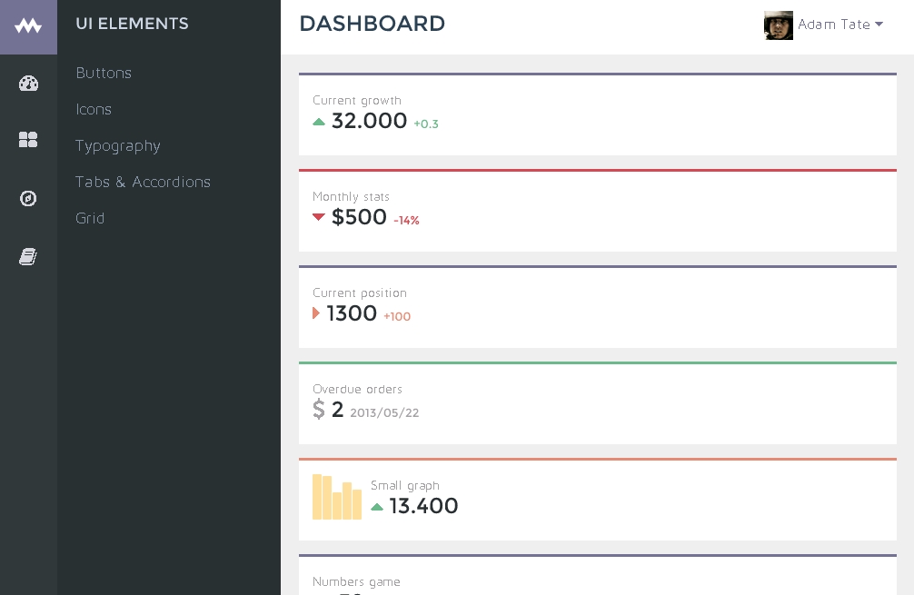
Task: Click the orange right arrow beside 1300
Action: click(316, 313)
